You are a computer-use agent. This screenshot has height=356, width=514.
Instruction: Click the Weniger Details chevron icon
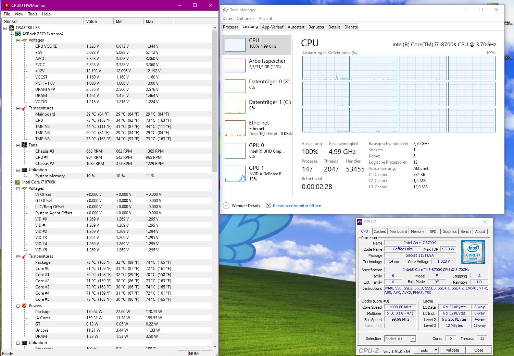[x=226, y=206]
